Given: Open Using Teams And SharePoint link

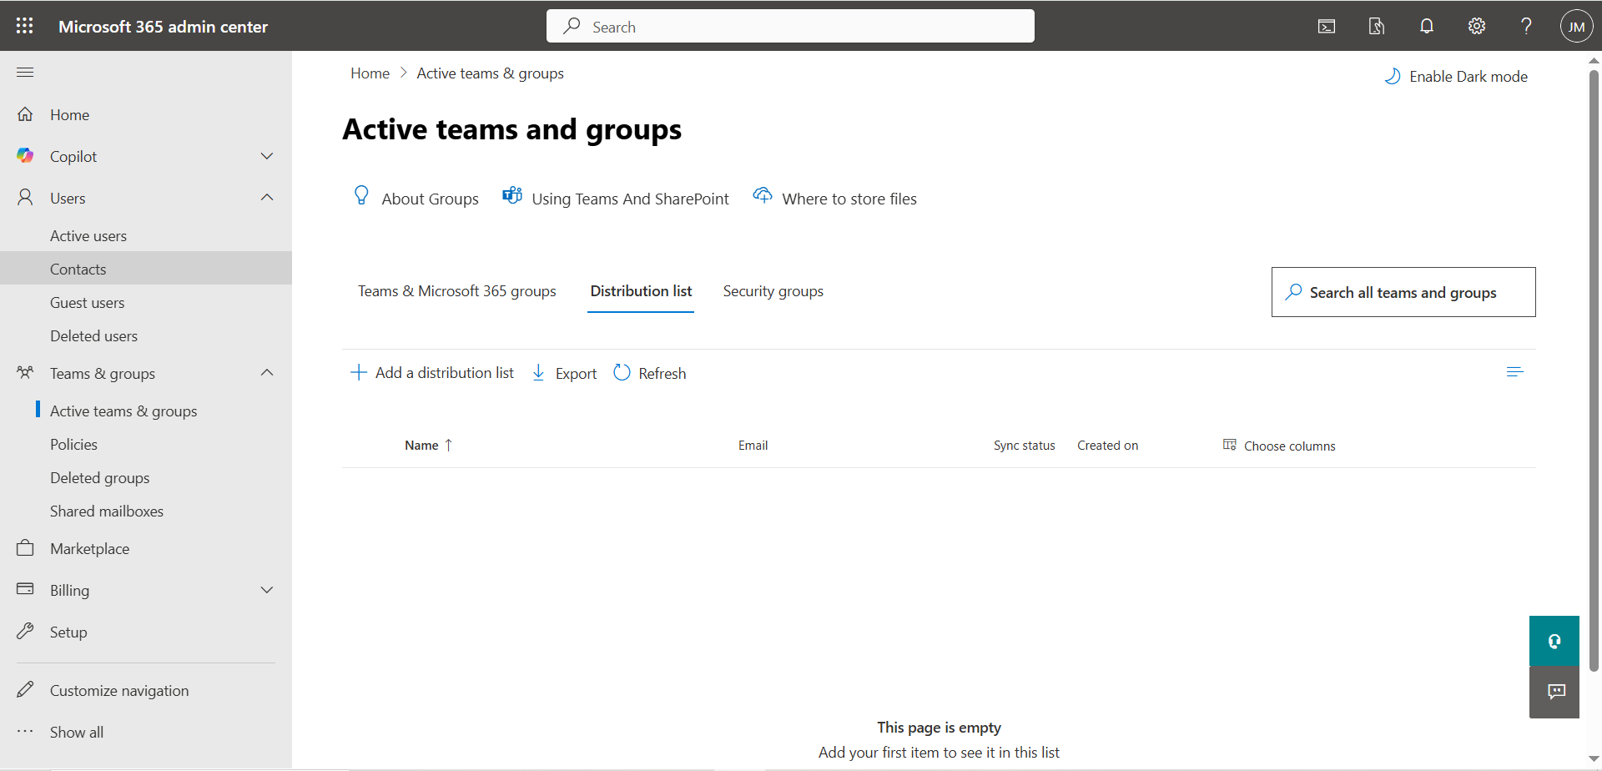Looking at the screenshot, I should [x=631, y=199].
